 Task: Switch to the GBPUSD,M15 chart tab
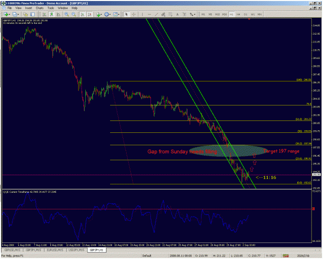pyautogui.click(x=12, y=250)
